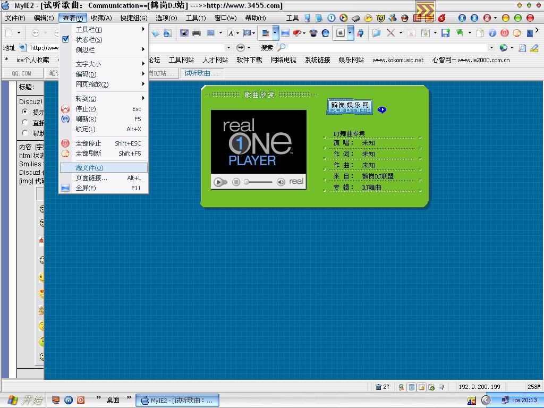Click the numbered 1 tool icon

[331, 18]
